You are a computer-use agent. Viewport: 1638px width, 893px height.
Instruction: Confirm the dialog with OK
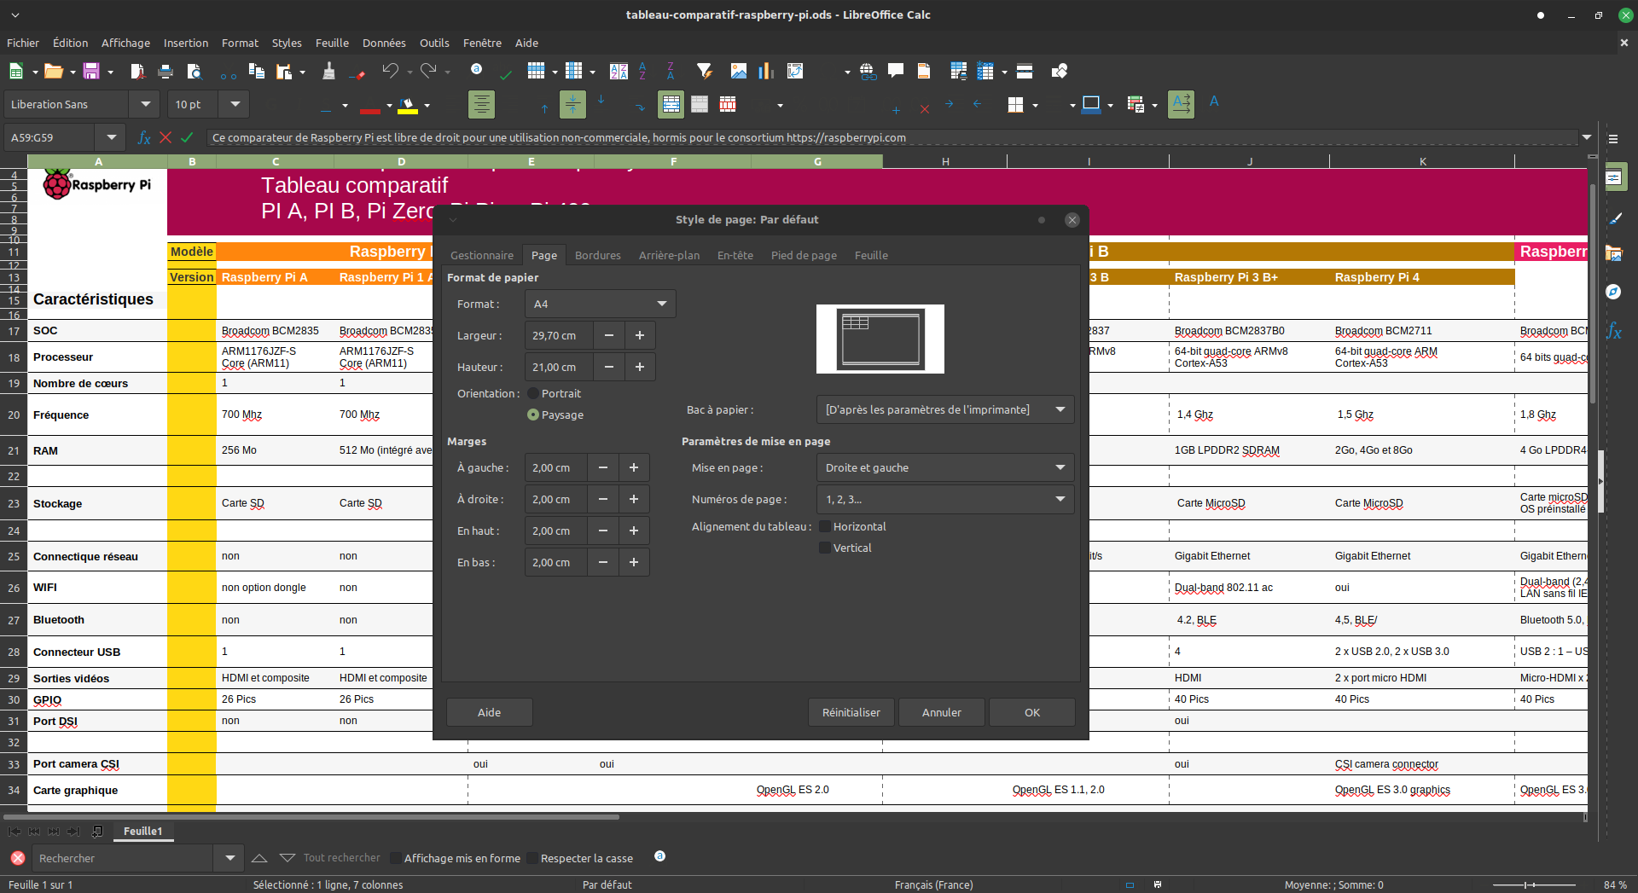tap(1032, 712)
